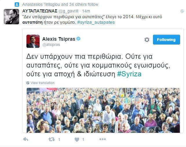Click the globe icon next to View translation
186x147 pixels.
pyautogui.click(x=28, y=83)
